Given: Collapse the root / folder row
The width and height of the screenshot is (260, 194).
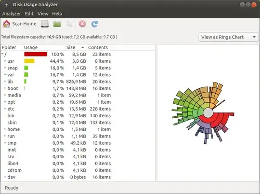Looking at the screenshot, I should coord(2,54).
